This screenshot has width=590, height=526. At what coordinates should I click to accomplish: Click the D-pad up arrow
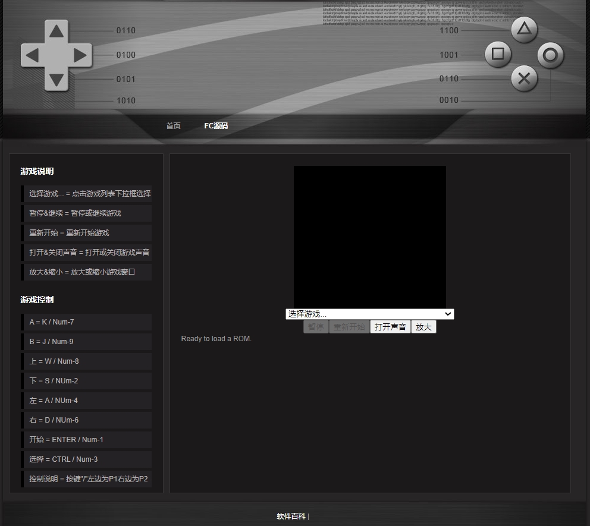click(x=57, y=32)
